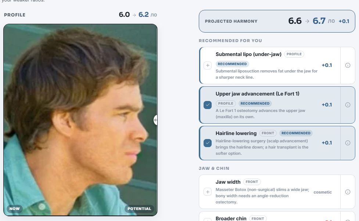
Task: Click the NOW label on the photo
Action: (14, 209)
